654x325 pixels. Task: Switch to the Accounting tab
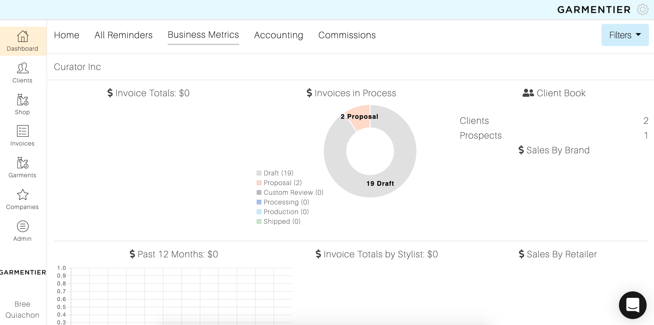point(279,35)
